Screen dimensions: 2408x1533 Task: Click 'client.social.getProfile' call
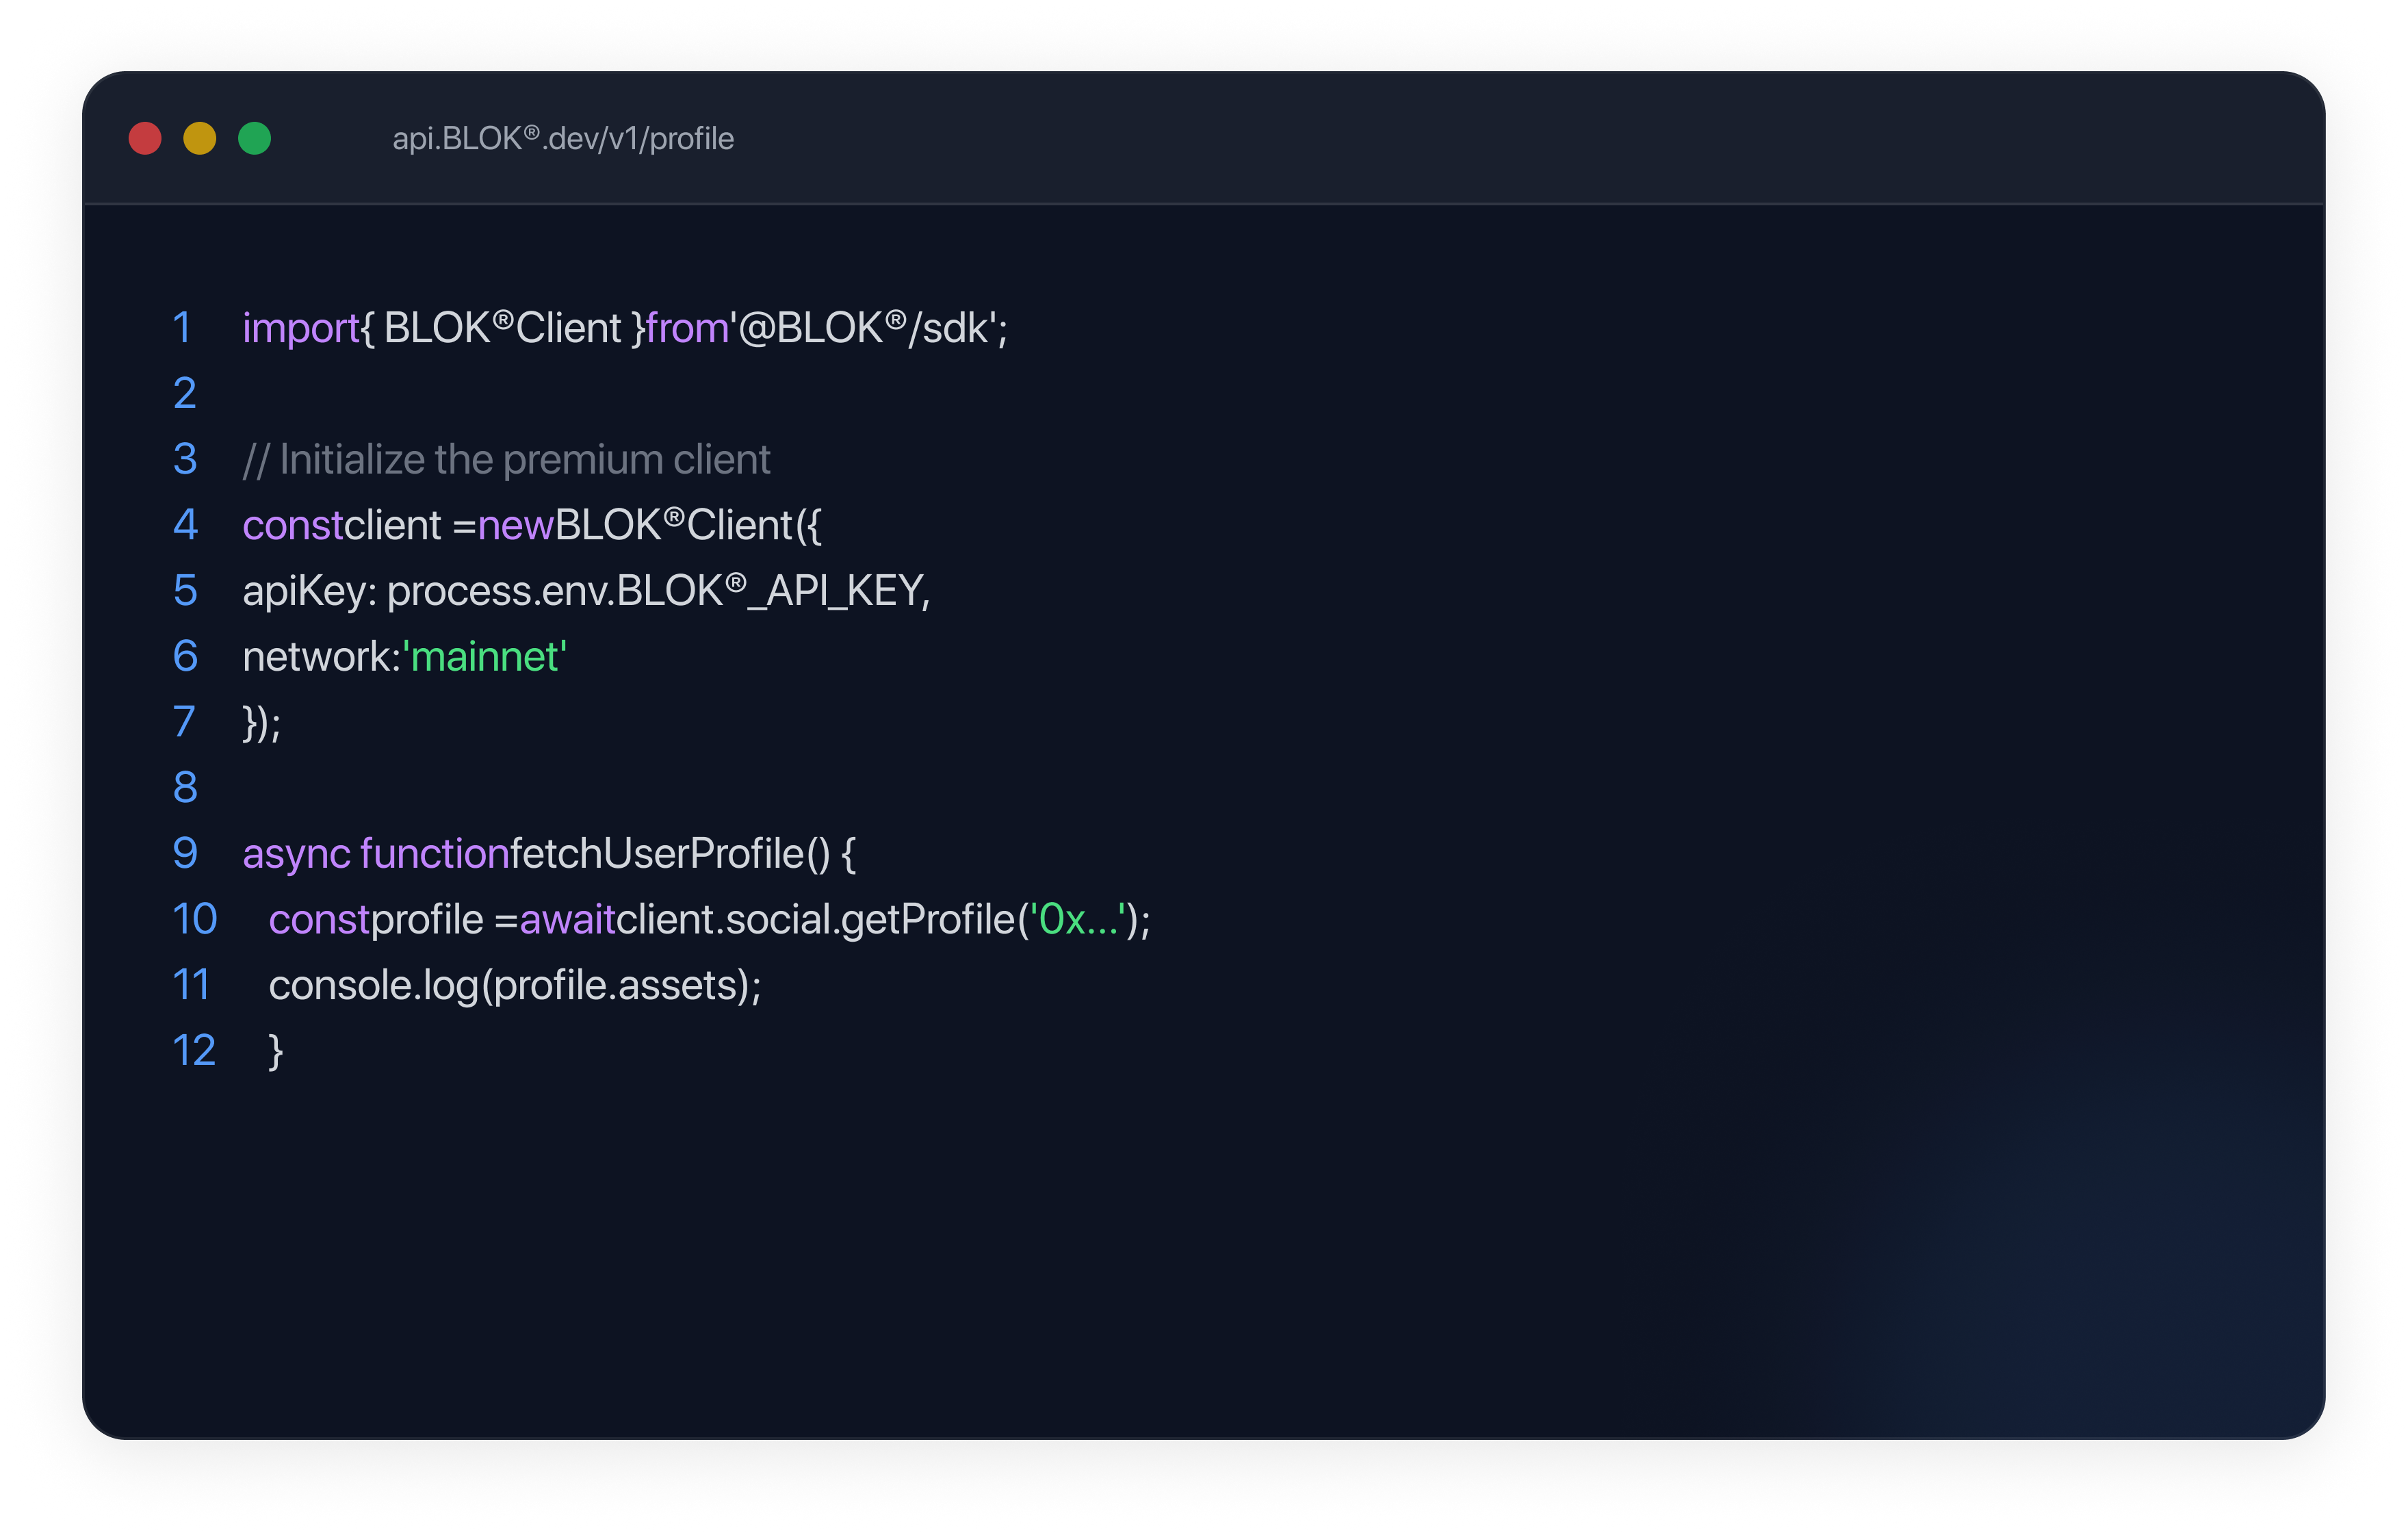(816, 920)
